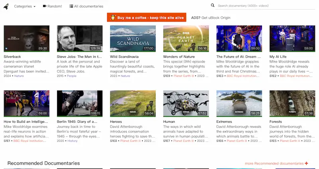Screen dimensions: 319x169
Task: Click The Future of AI: Dream title
Action: [238, 57]
